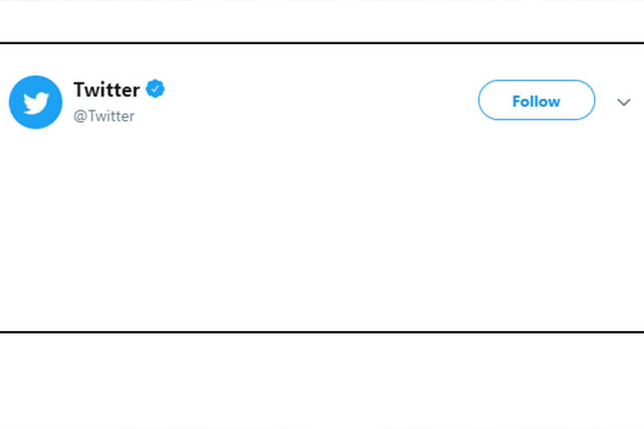Viewport: 644px width, 429px height.
Task: Click the circular blue avatar icon
Action: [35, 102]
